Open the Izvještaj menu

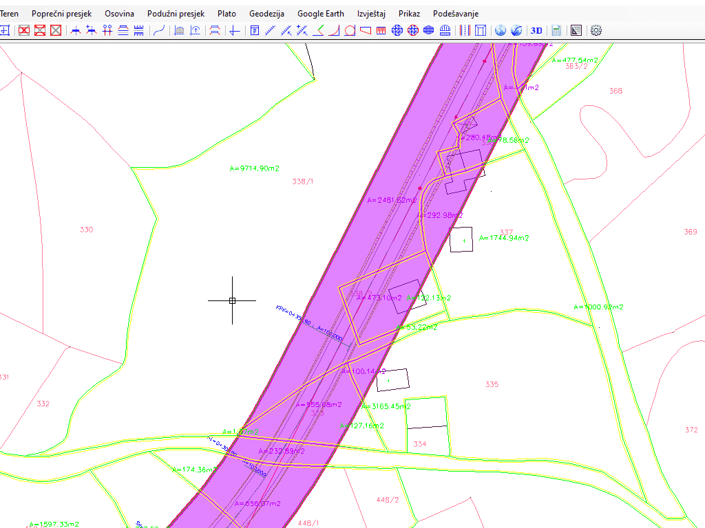click(371, 14)
